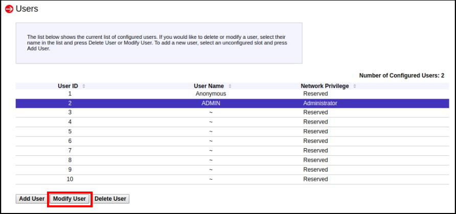
Task: Sort by User ID column arrows
Action: click(84, 86)
